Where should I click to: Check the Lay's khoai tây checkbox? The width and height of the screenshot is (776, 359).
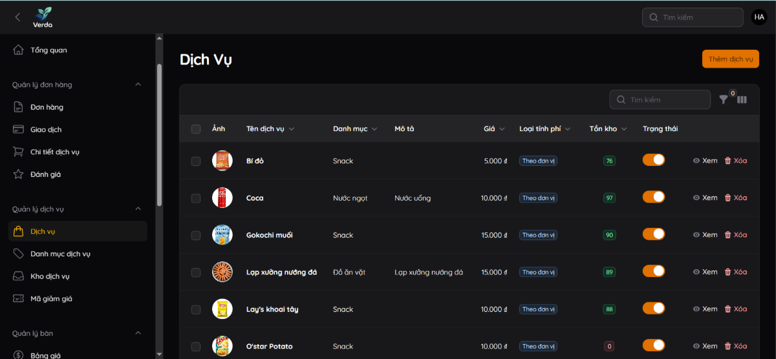click(196, 309)
